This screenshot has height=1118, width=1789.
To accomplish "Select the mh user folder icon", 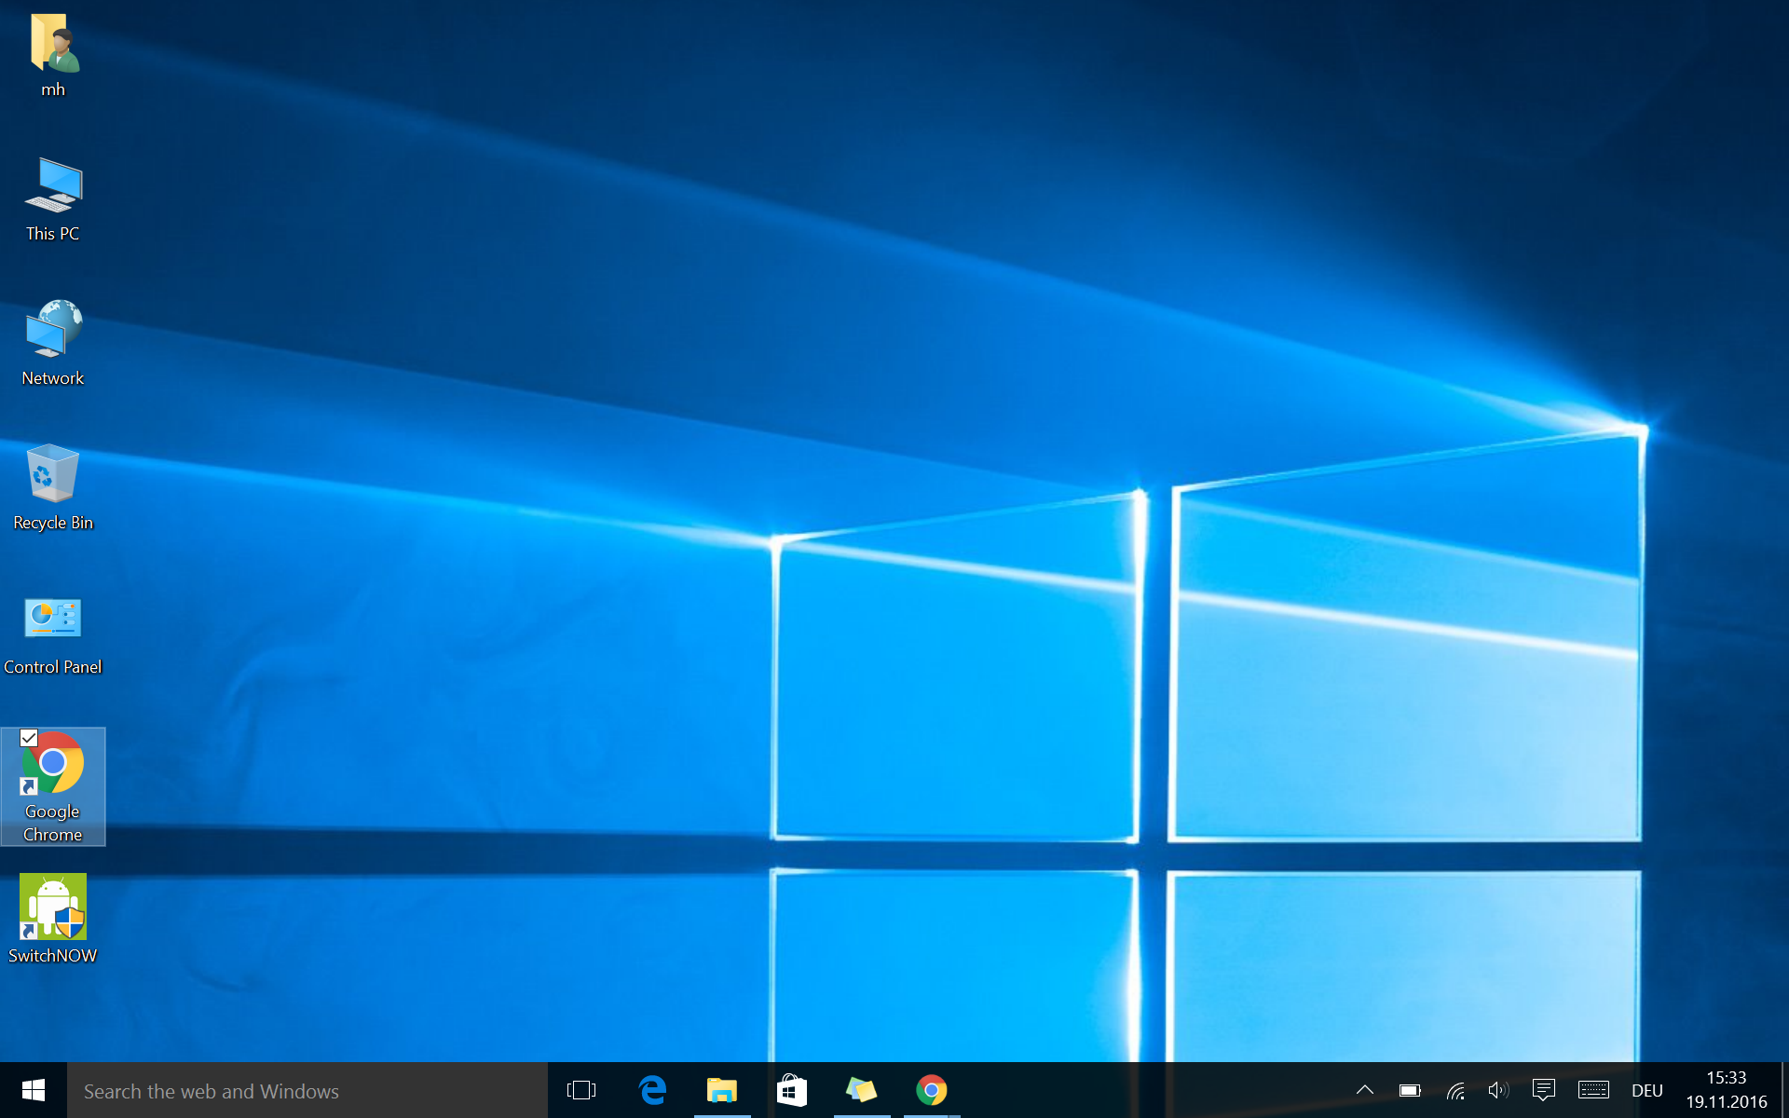I will [53, 45].
